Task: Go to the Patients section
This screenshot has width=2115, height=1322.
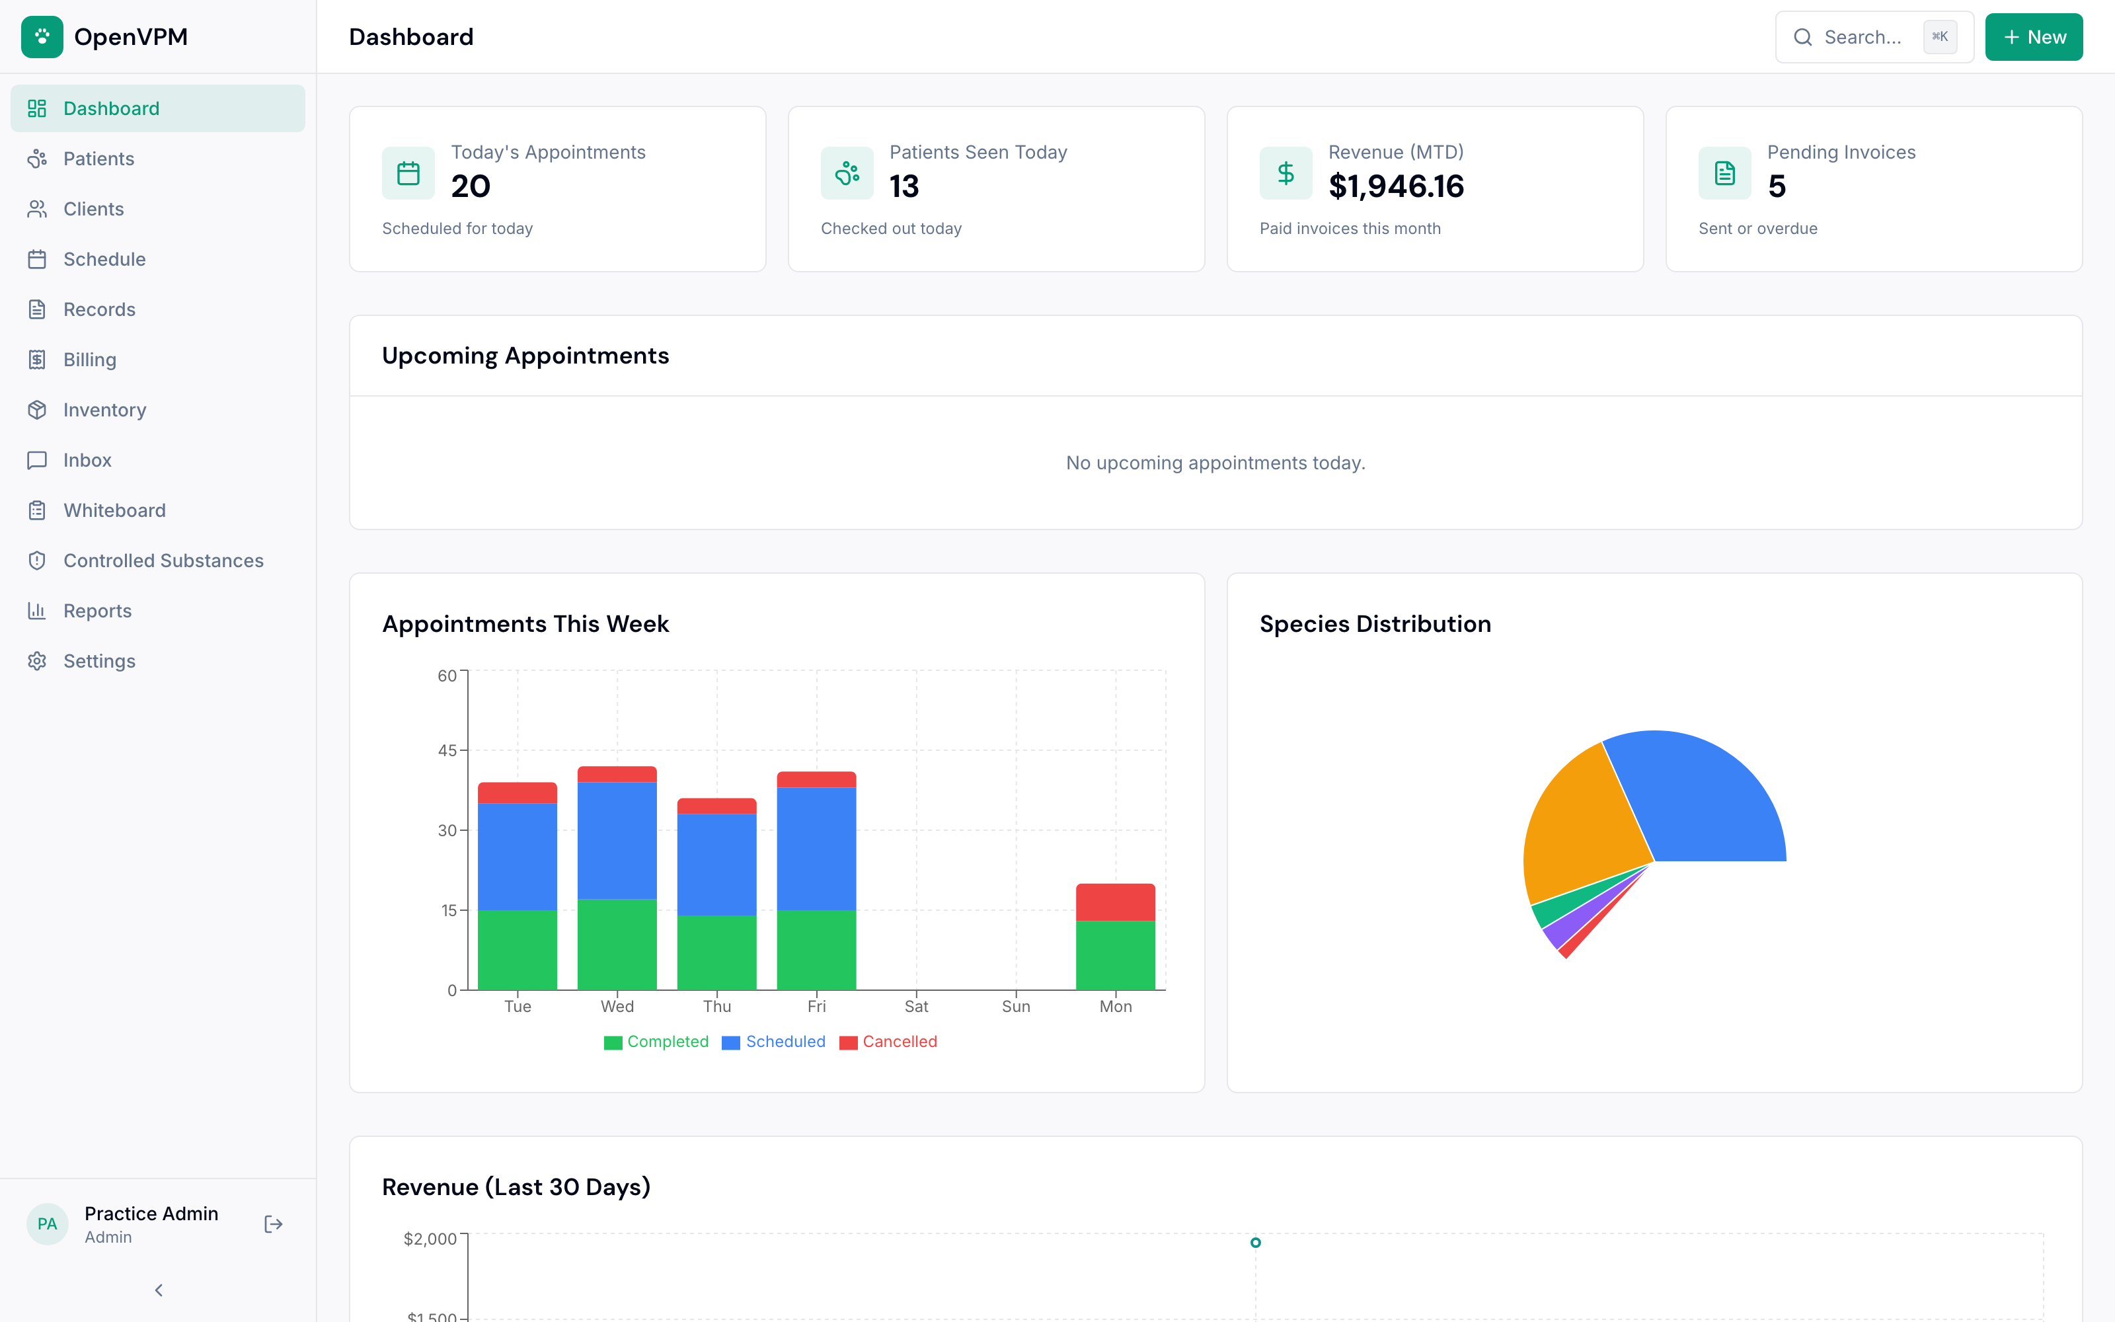Action: [158, 158]
